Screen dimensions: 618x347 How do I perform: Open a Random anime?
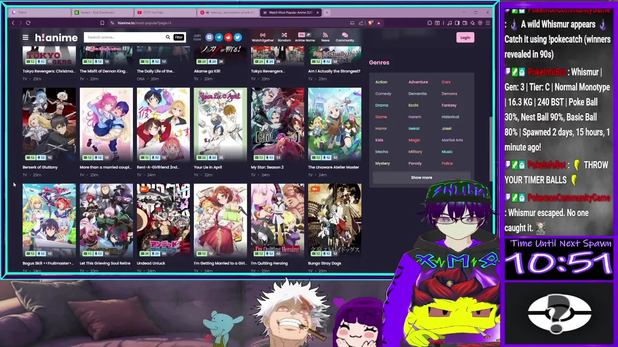(x=284, y=37)
